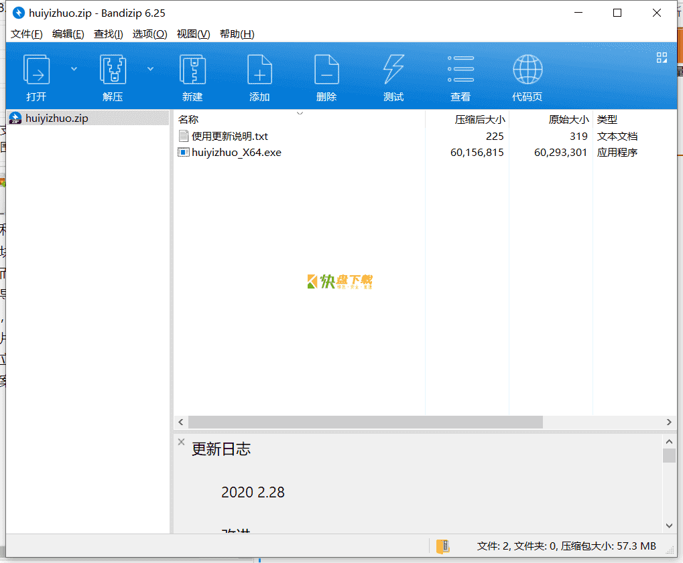This screenshot has width=683, height=563.
Task: Open the 文件(F) menu
Action: 27,34
